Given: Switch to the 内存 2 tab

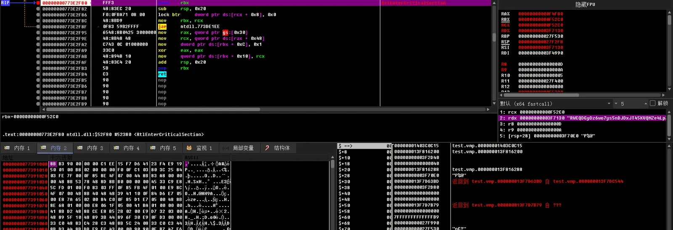Looking at the screenshot, I should (54, 148).
